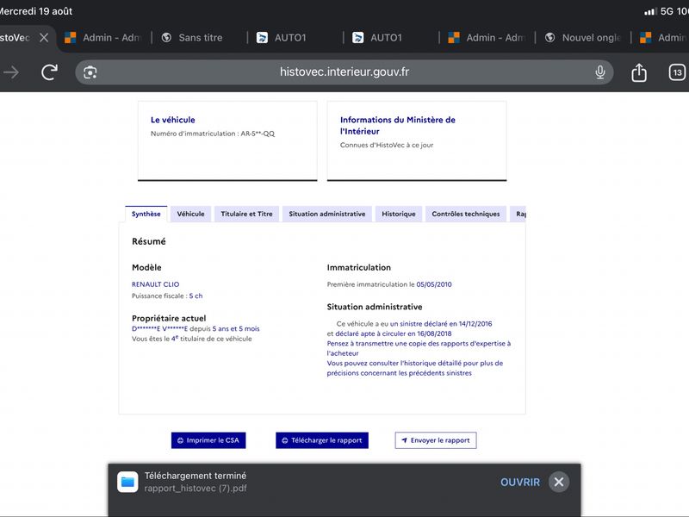Click the Mercredi 19 août date

(x=36, y=11)
